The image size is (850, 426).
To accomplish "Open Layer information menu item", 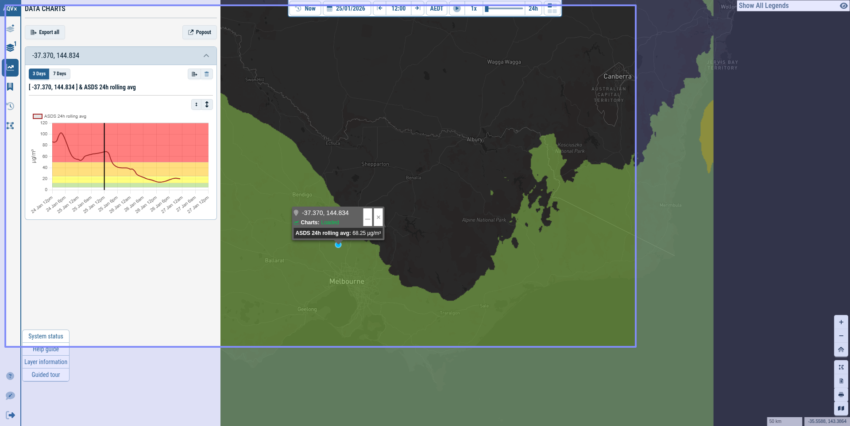I will 46,362.
